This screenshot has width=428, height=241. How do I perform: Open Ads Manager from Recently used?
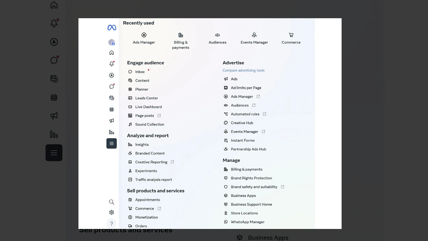[x=144, y=39]
